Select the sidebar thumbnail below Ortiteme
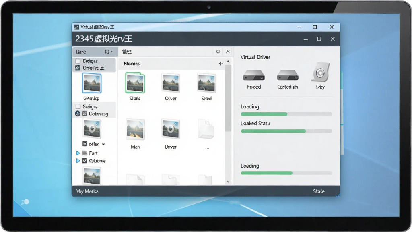Viewport: 412px width, 232px height. pos(92,176)
